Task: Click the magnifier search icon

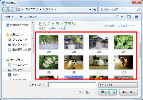Action: click(x=139, y=10)
